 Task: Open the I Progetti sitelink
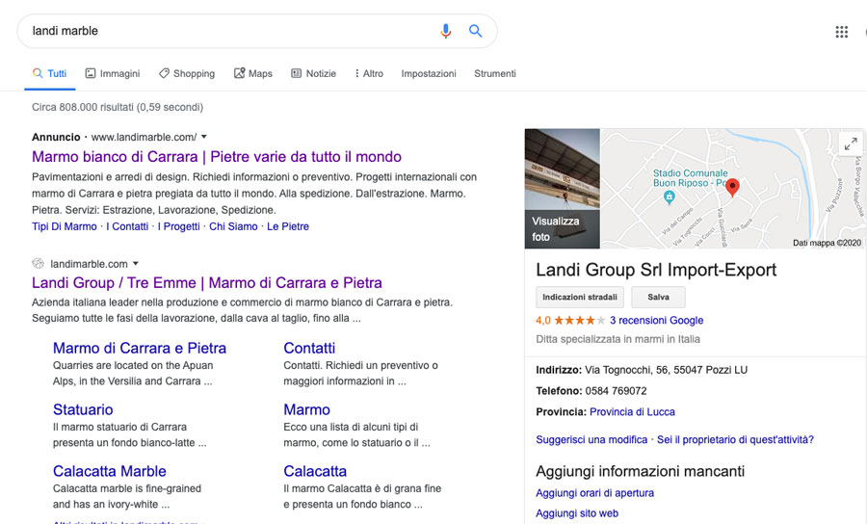coord(178,226)
